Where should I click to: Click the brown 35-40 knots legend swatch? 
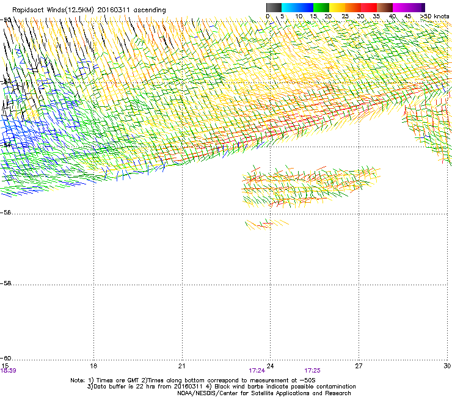(x=385, y=7)
